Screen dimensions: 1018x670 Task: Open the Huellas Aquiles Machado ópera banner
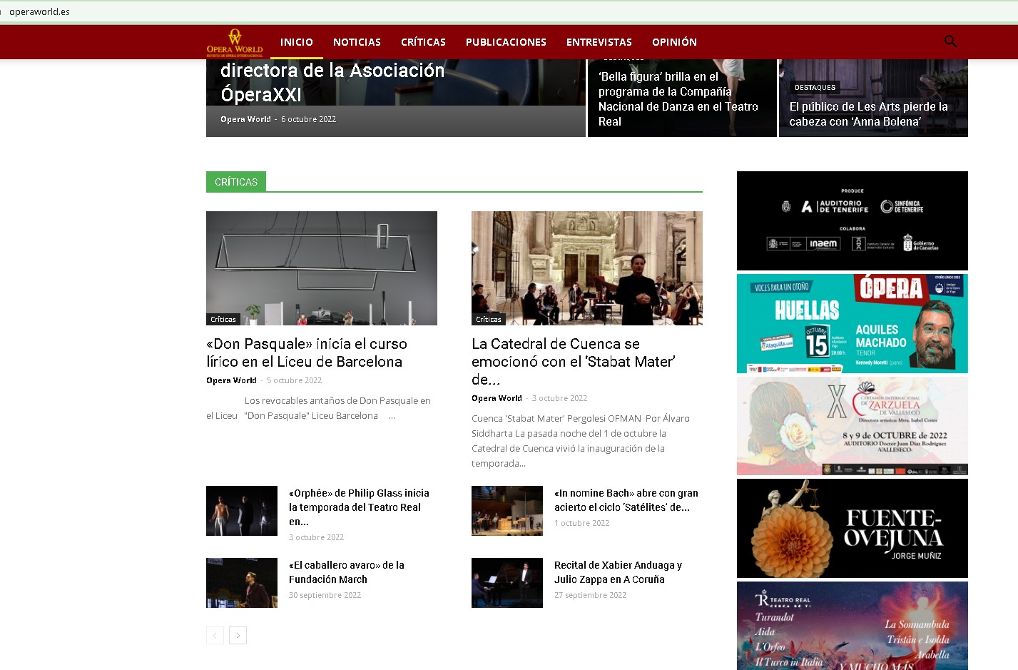coord(852,323)
